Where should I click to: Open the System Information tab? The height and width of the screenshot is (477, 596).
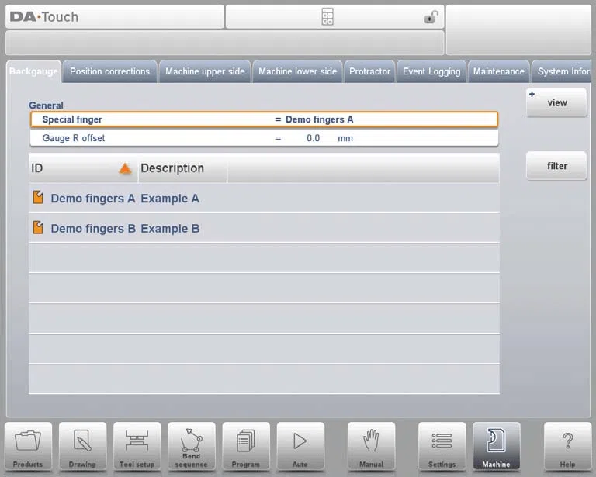(x=562, y=71)
